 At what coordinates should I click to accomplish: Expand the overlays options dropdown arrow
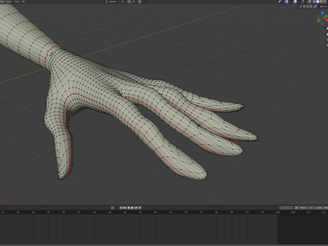coord(299,1)
